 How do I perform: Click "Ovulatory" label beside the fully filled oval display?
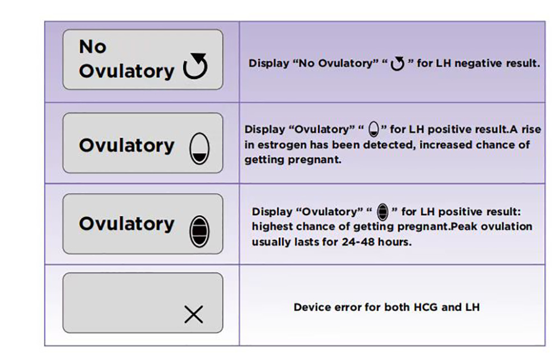127,224
